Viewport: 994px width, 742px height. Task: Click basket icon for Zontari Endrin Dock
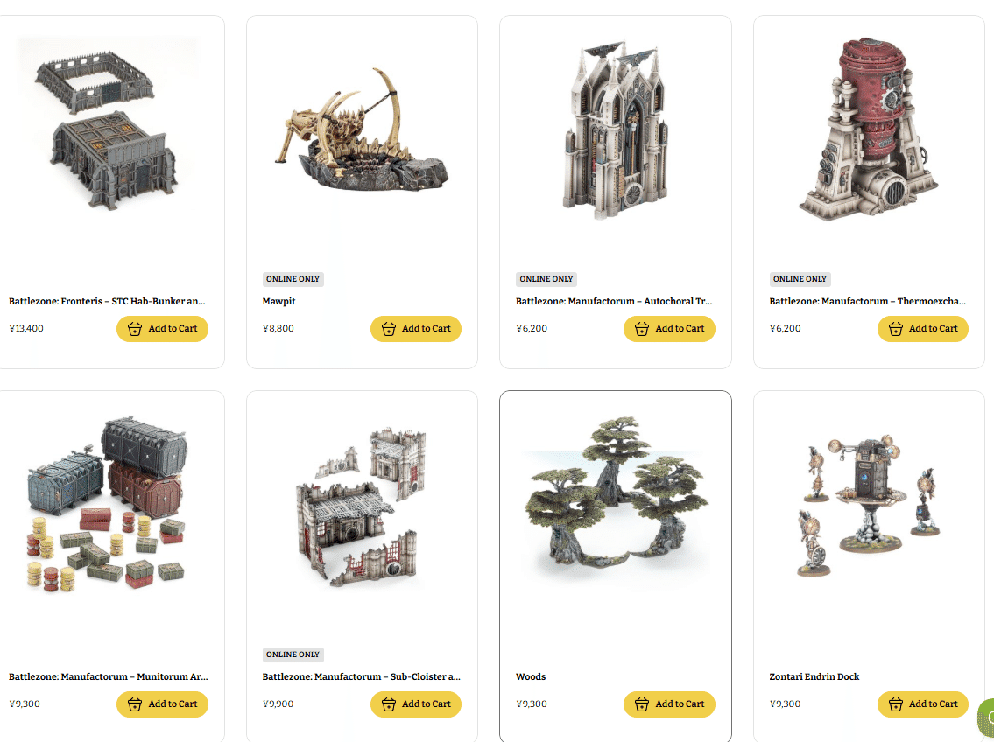(x=895, y=704)
